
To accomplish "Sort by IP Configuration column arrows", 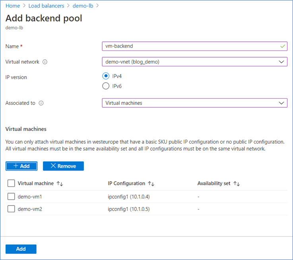I will click(x=151, y=184).
